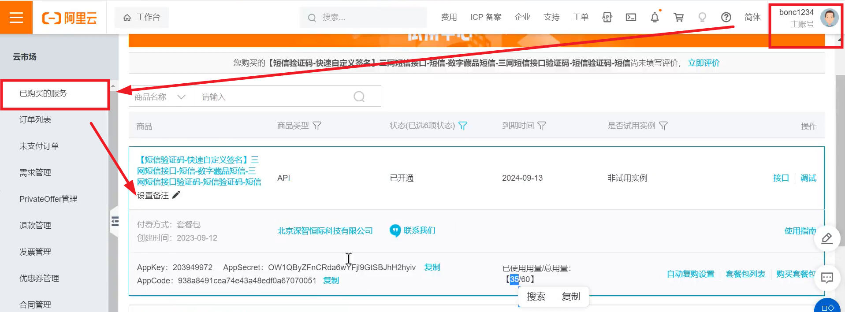Launch Cloud Shell terminal icon

pos(631,17)
